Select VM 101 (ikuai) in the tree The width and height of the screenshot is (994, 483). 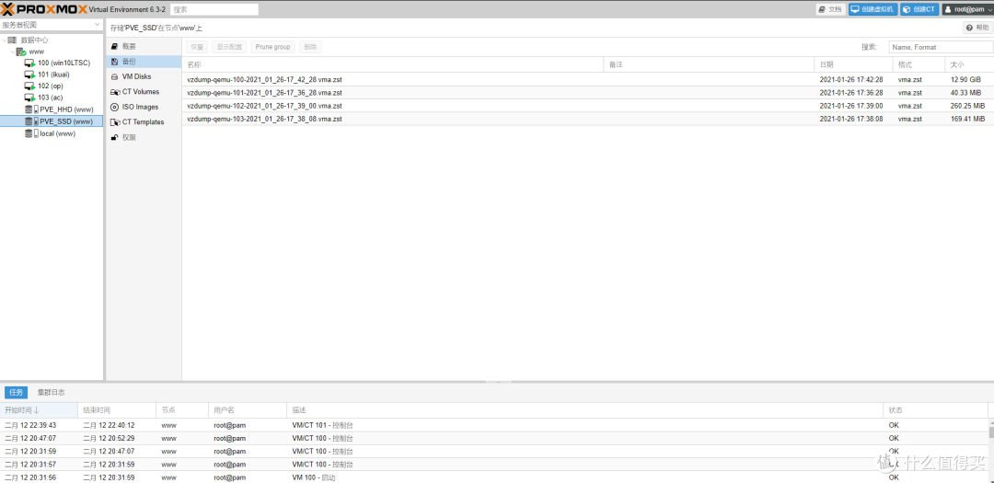[x=52, y=75]
